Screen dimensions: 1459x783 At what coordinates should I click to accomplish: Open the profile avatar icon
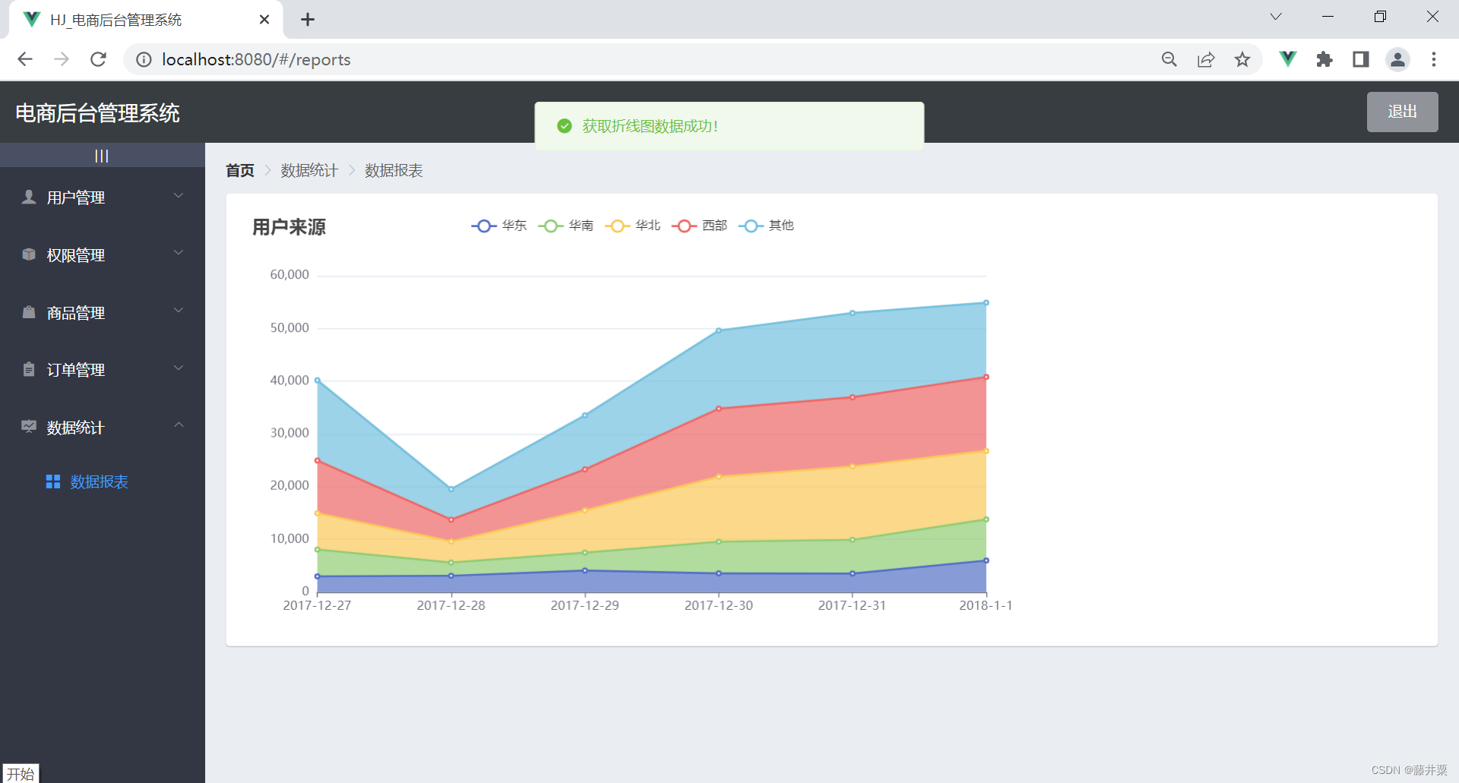(1397, 59)
